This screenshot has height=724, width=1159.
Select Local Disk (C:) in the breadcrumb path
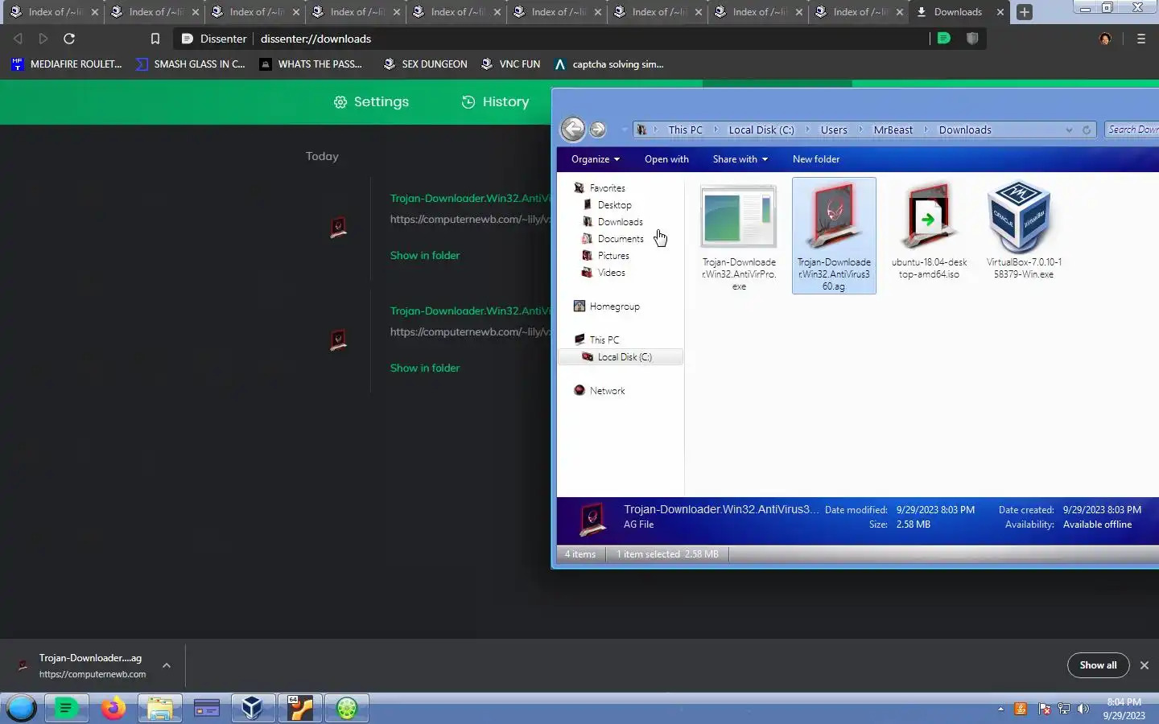[761, 130]
